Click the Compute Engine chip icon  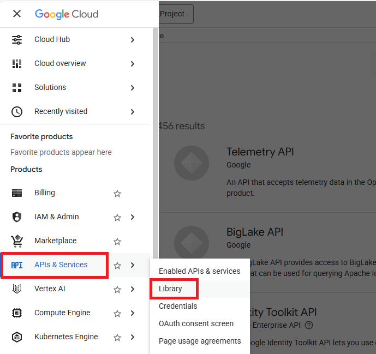click(x=17, y=313)
